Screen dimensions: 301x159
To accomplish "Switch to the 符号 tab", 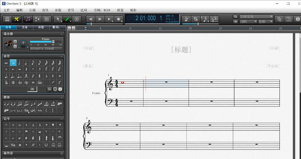I will click(9, 27).
